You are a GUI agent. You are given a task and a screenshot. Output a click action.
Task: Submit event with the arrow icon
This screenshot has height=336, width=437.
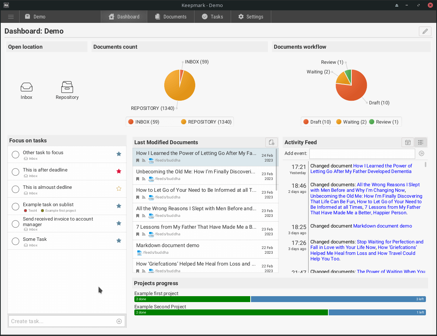[x=421, y=153]
